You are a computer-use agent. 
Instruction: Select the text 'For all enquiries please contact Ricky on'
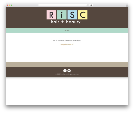(67, 40)
